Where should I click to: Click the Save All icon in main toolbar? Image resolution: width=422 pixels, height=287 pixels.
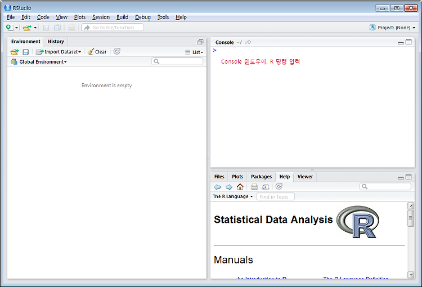click(57, 28)
